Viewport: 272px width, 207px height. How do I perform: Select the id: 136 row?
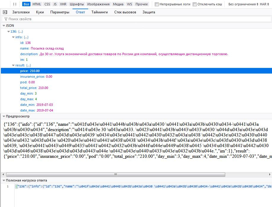click(136, 43)
